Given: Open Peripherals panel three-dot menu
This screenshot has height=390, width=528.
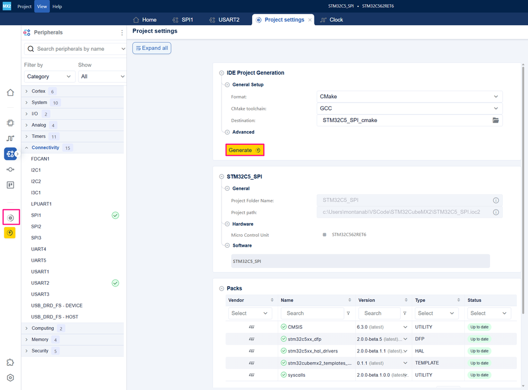Looking at the screenshot, I should pos(122,33).
